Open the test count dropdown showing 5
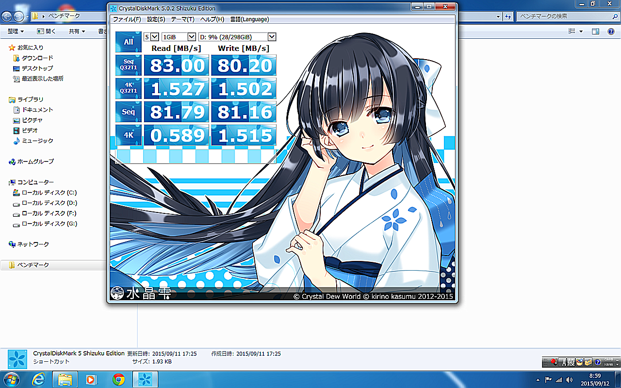Image resolution: width=621 pixels, height=388 pixels. [x=151, y=37]
